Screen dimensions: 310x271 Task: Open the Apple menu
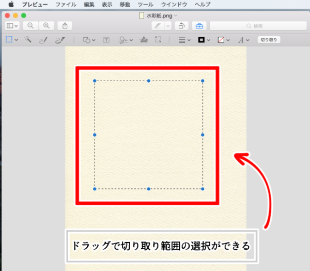click(x=11, y=4)
